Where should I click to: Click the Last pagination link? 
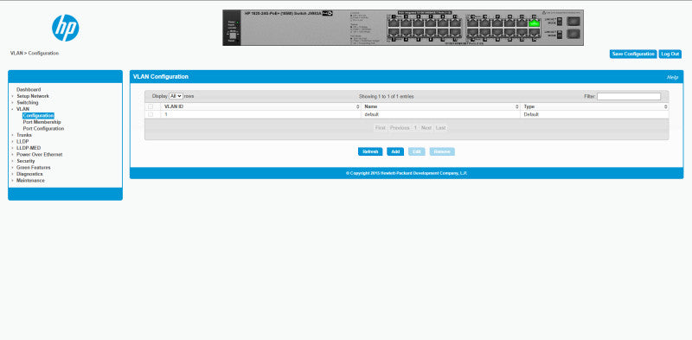(x=440, y=128)
